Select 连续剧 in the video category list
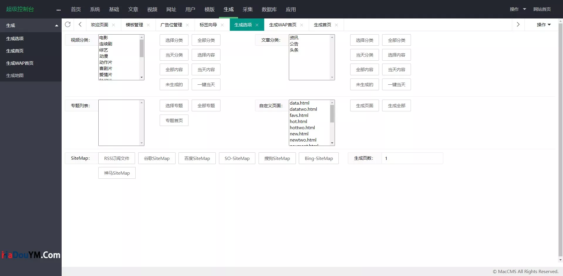 [106, 44]
